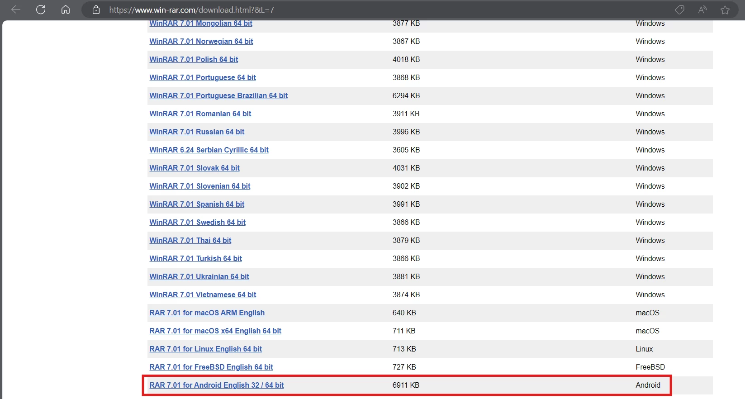745x399 pixels.
Task: Click WinRAR 7.01 Turkish 64 bit link
Action: pos(195,258)
